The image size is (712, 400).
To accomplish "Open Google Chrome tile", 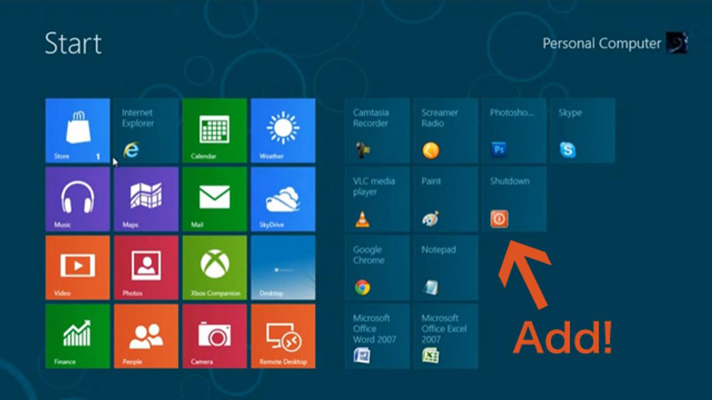I will point(377,267).
